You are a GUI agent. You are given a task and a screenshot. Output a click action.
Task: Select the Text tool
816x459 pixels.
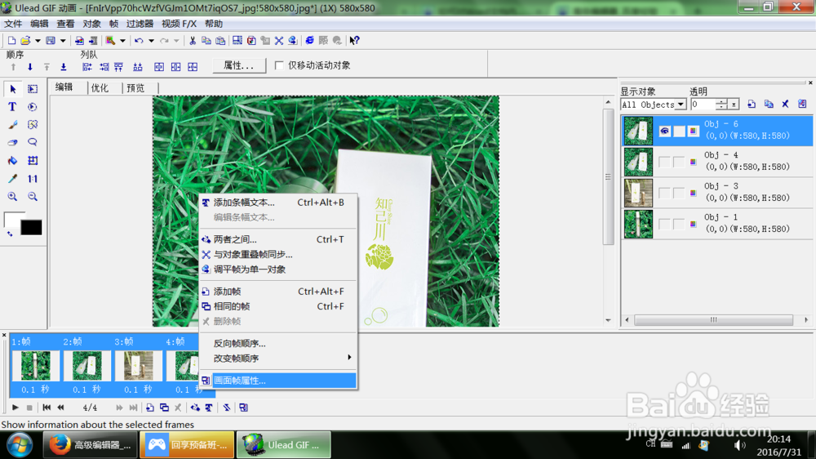point(12,107)
